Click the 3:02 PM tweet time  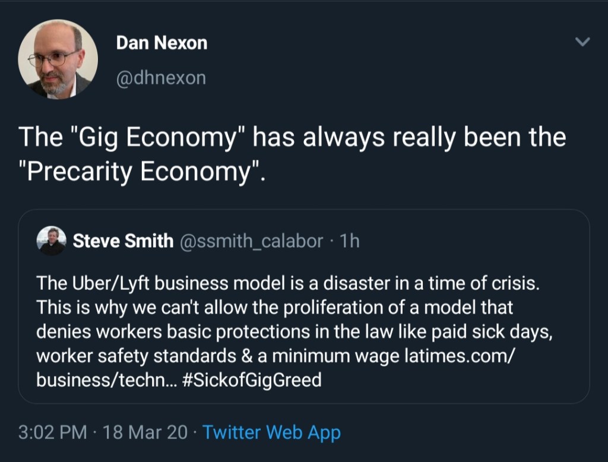[x=53, y=432]
